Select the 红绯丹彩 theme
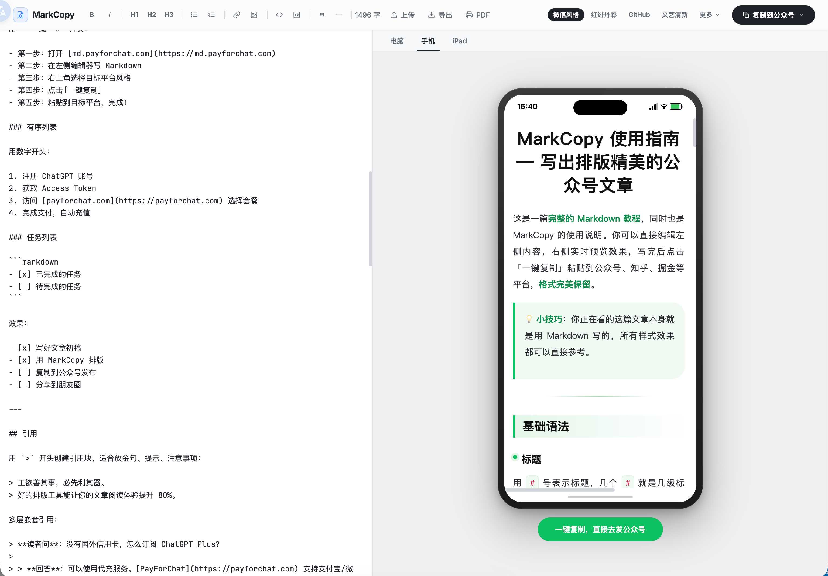Screen dimensions: 828x576 604,15
